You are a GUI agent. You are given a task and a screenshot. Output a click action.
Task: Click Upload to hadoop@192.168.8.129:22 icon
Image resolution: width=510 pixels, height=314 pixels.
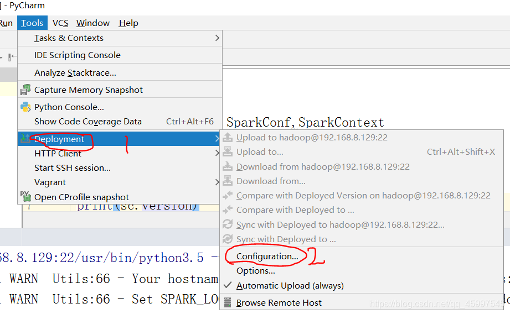click(x=228, y=137)
